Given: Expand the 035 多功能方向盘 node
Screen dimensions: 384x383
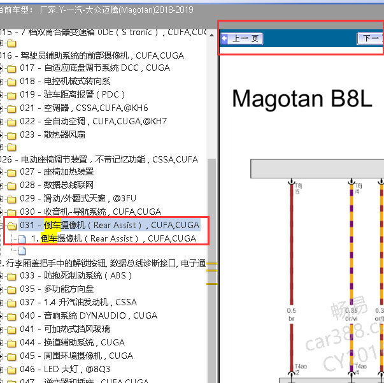Looking at the screenshot, I should click(x=2, y=290).
